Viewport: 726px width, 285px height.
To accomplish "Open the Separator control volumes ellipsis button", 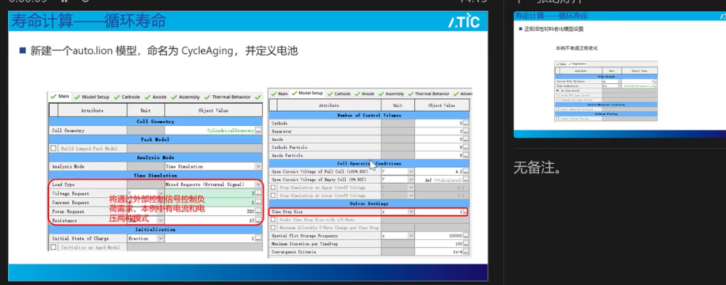I will pos(466,131).
